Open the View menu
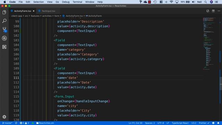 click(x=50, y=2)
